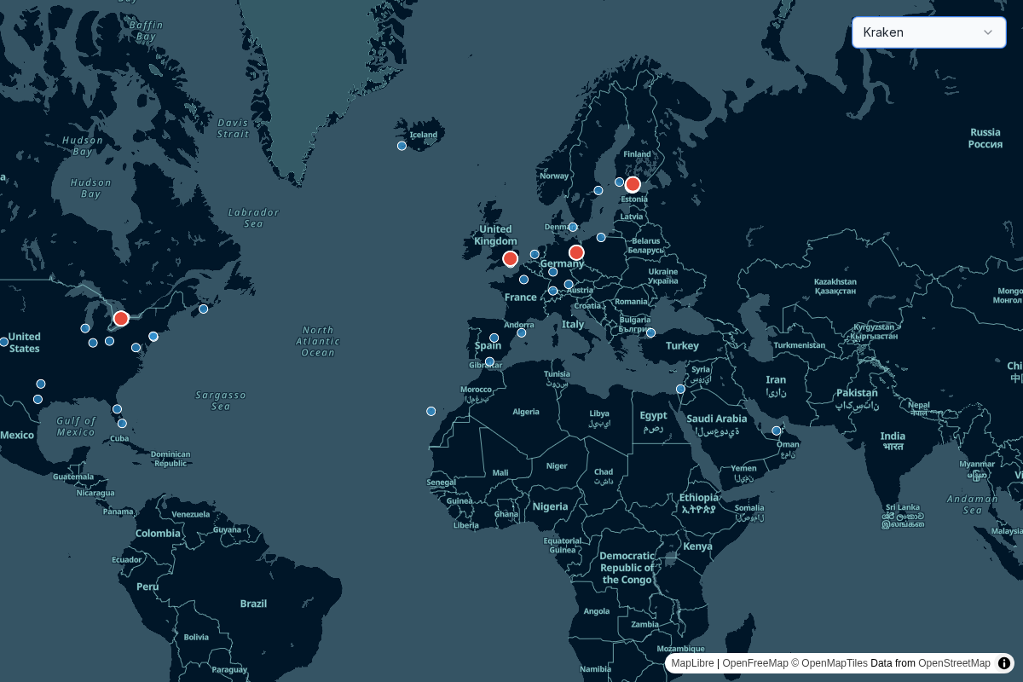The width and height of the screenshot is (1023, 682).
Task: Toggle the map attribution info icon
Action: pos(1003,663)
